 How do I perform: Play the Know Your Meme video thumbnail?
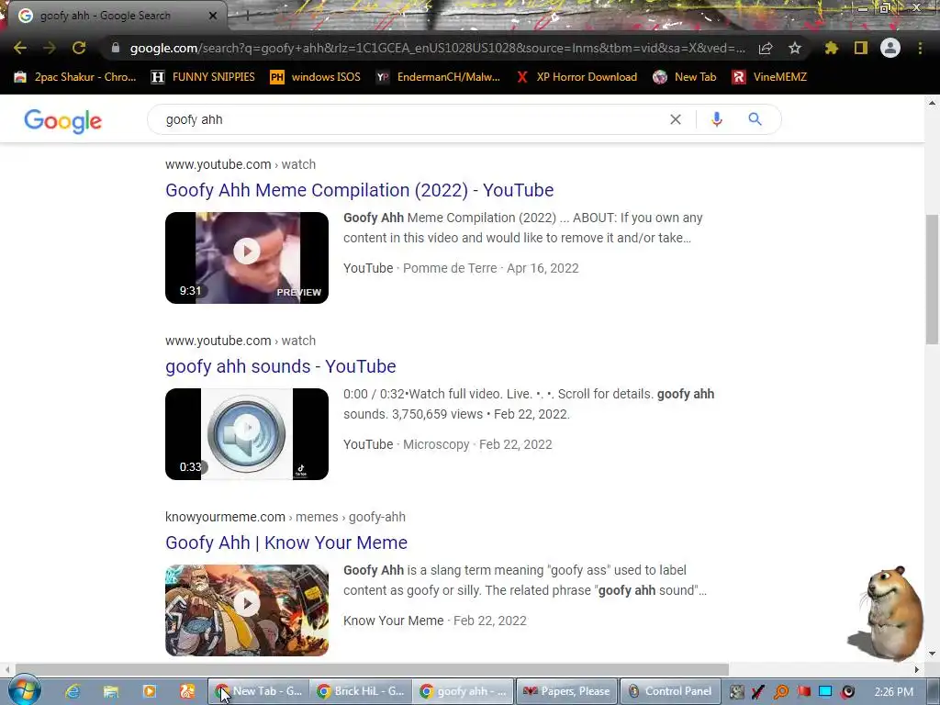coord(247,610)
